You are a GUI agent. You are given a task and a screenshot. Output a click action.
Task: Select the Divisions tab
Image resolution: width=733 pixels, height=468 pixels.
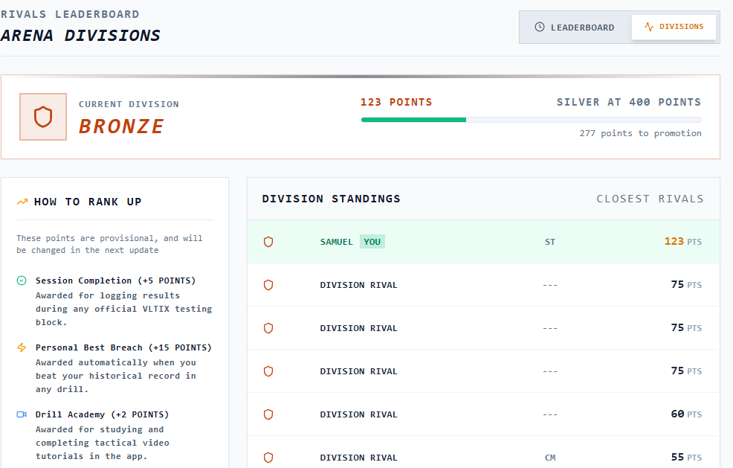tap(674, 27)
